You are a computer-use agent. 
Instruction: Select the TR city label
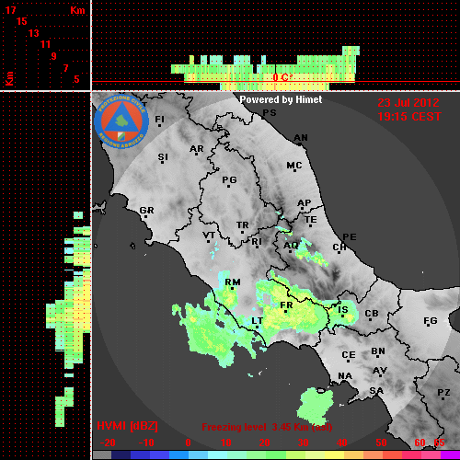(242, 225)
